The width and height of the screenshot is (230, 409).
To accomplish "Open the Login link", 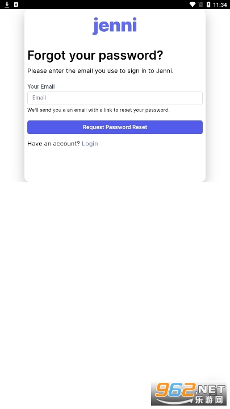I will pyautogui.click(x=90, y=144).
